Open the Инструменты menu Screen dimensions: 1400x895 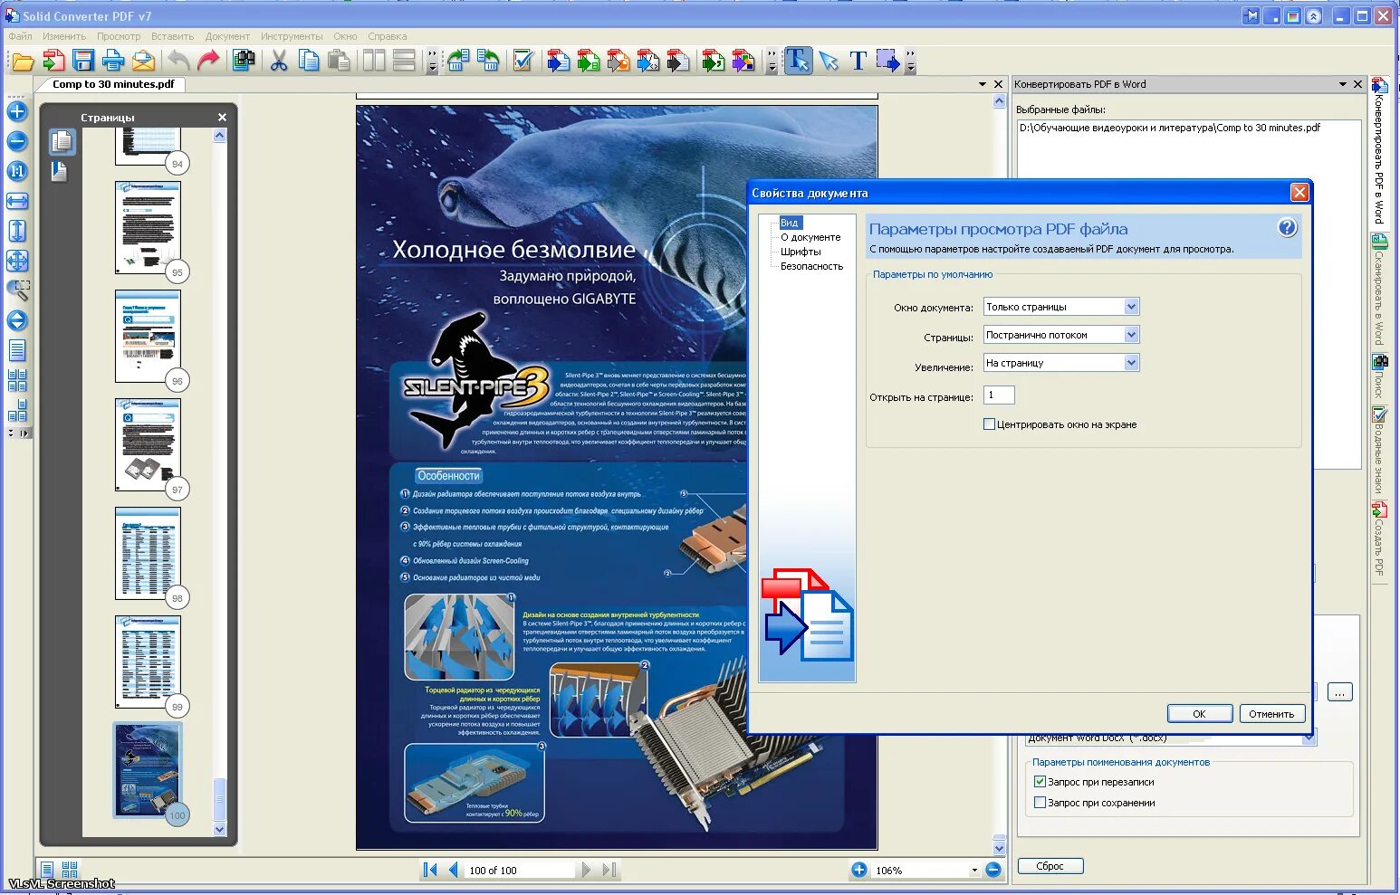pos(292,36)
